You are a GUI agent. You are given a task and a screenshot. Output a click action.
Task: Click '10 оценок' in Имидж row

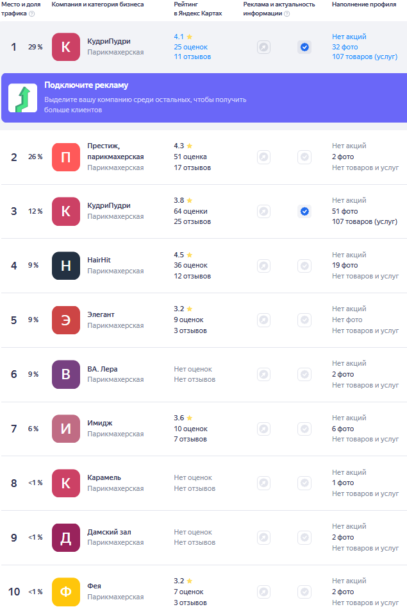point(191,429)
